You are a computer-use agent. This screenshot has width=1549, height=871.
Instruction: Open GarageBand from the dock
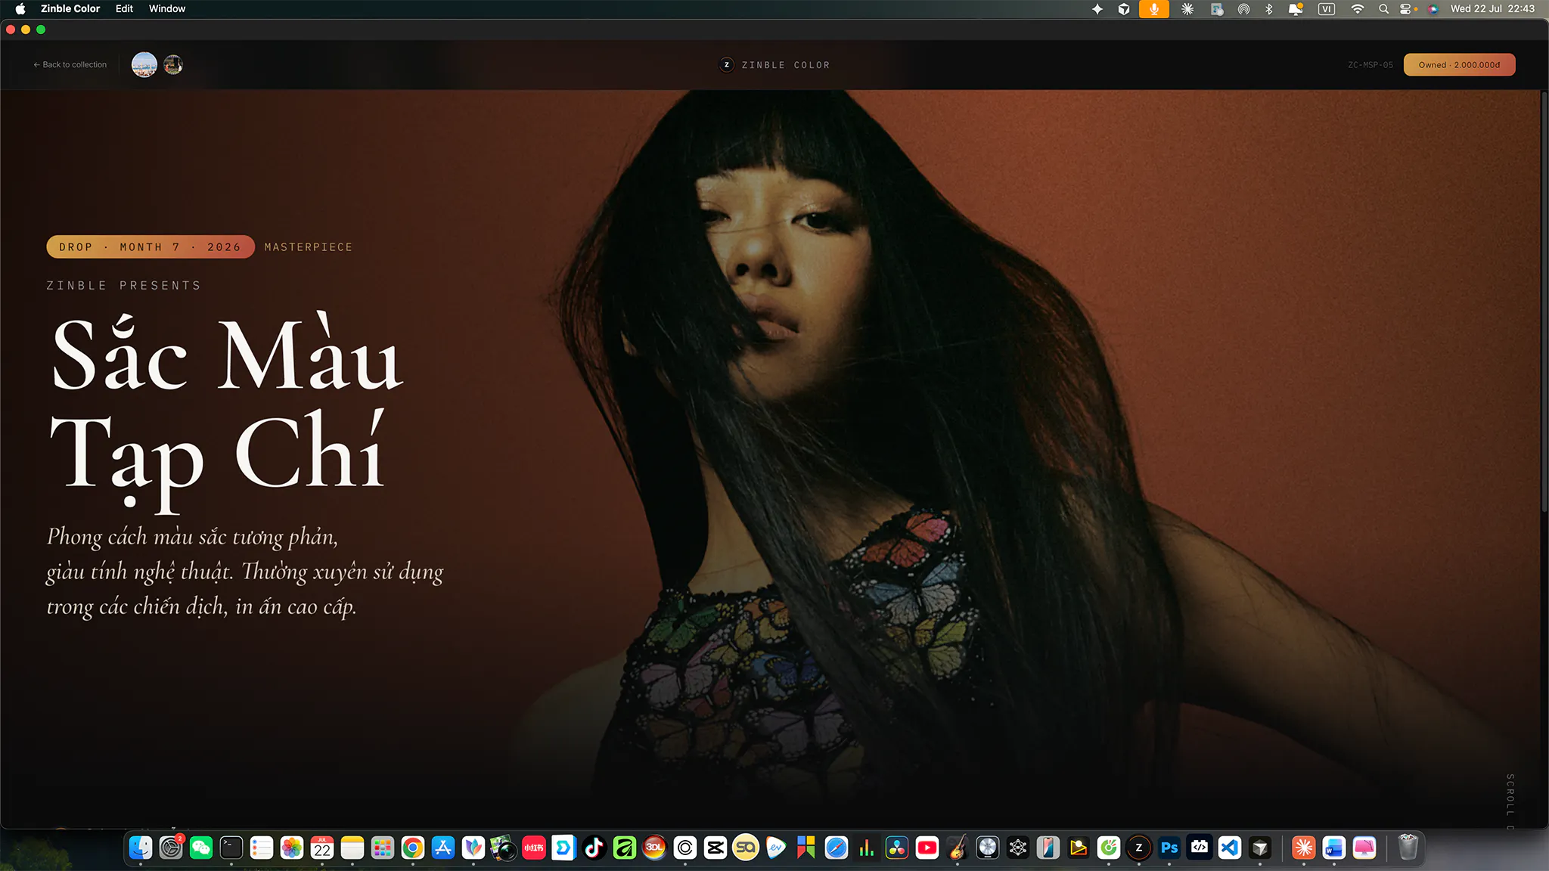(958, 848)
